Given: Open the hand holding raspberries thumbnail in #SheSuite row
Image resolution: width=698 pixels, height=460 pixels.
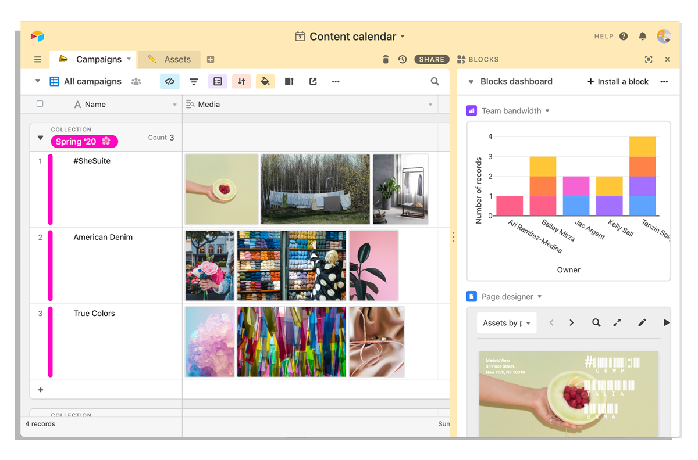Looking at the screenshot, I should pos(222,189).
